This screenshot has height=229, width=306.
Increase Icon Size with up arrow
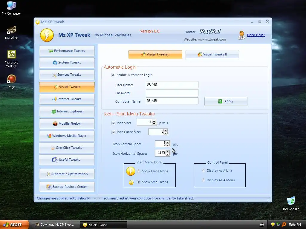click(x=154, y=121)
